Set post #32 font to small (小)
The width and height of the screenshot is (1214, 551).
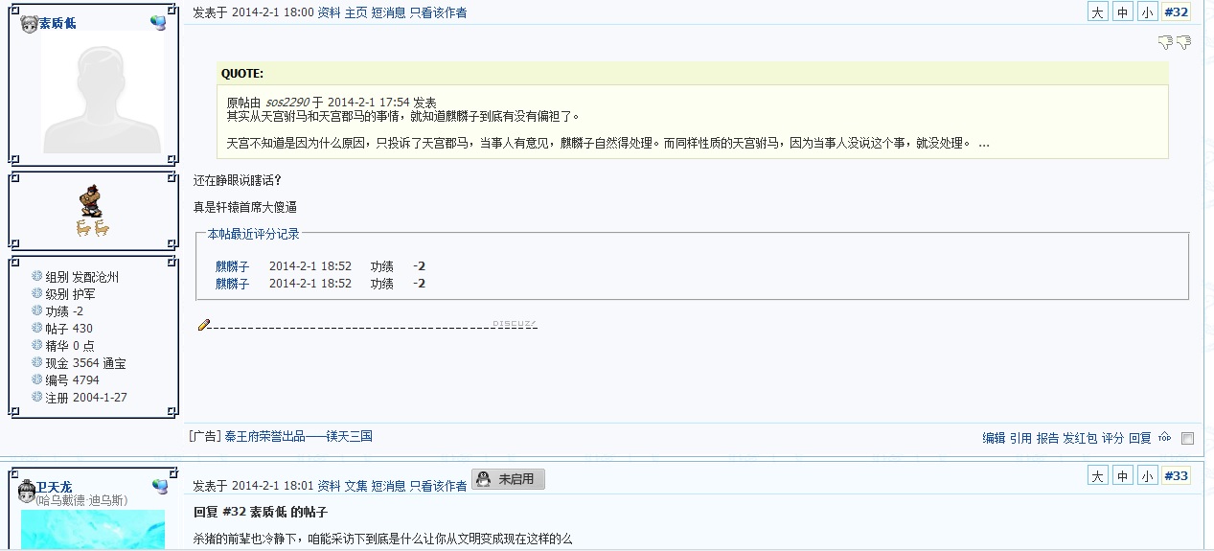pyautogui.click(x=1148, y=12)
